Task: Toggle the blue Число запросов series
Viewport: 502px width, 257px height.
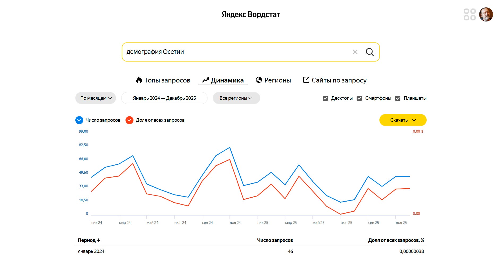Action: click(79, 120)
